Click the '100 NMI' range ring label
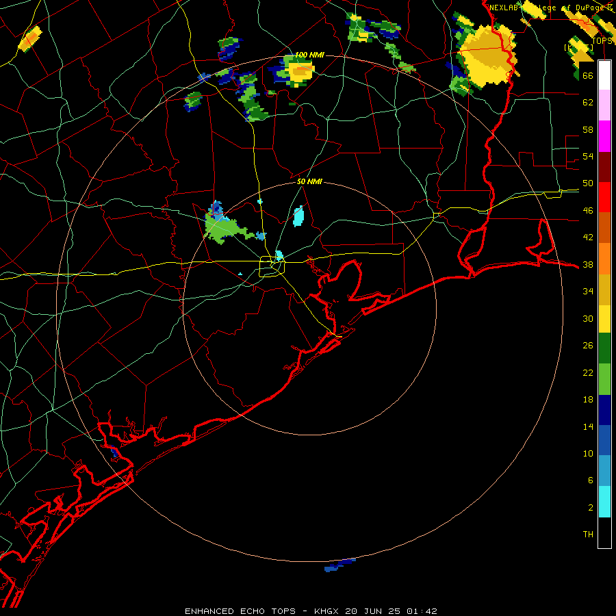The width and height of the screenshot is (616, 616). pos(309,55)
